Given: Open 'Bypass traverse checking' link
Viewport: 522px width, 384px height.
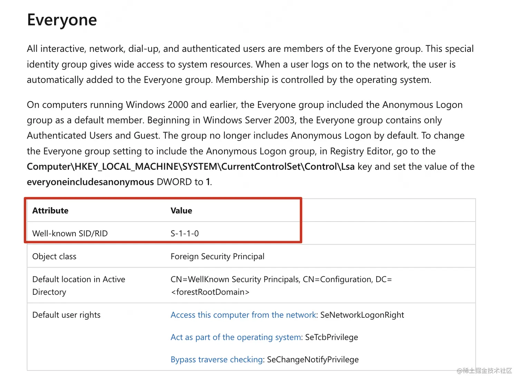Looking at the screenshot, I should (x=217, y=359).
